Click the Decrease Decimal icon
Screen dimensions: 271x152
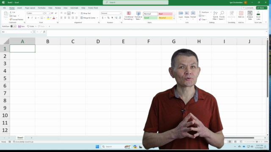(x=120, y=18)
